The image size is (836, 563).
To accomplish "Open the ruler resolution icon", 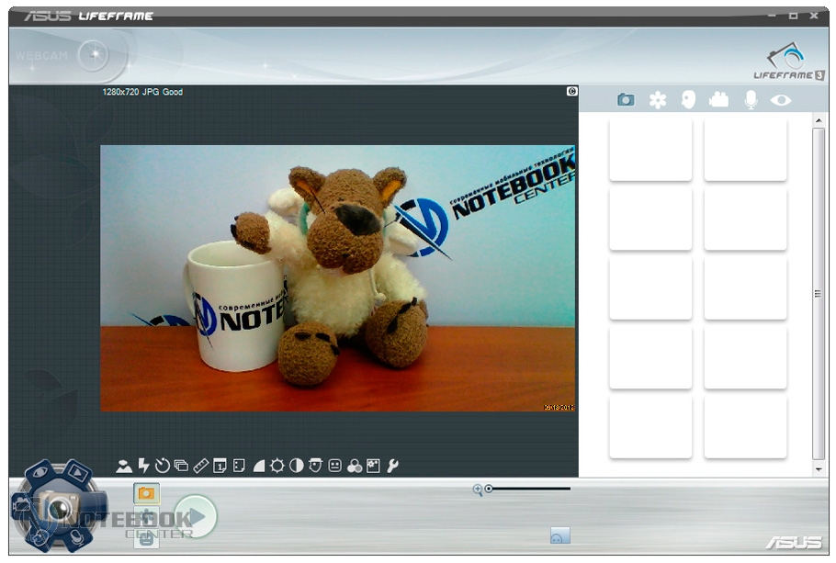I will (201, 466).
